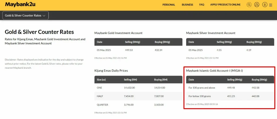
Task: Click the ONE size row label
Action: [100, 88]
